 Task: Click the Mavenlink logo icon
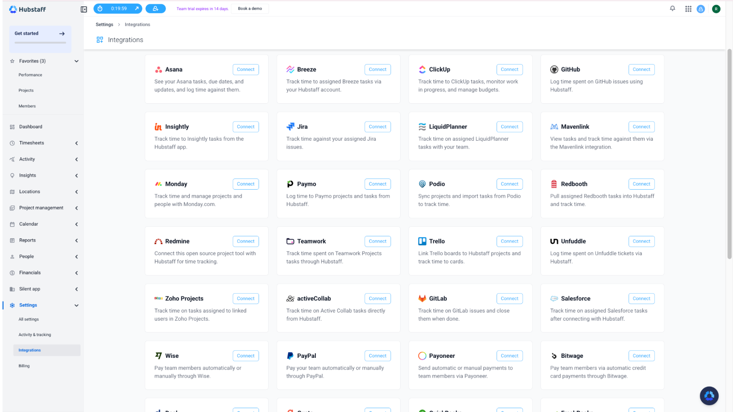(554, 127)
